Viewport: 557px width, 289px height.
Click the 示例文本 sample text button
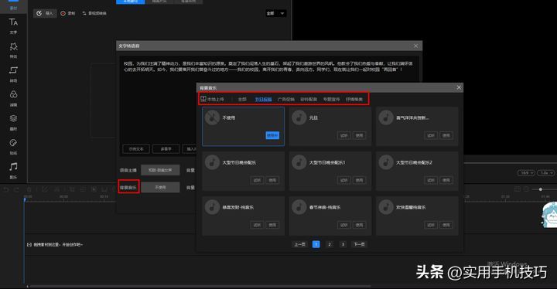click(136, 149)
